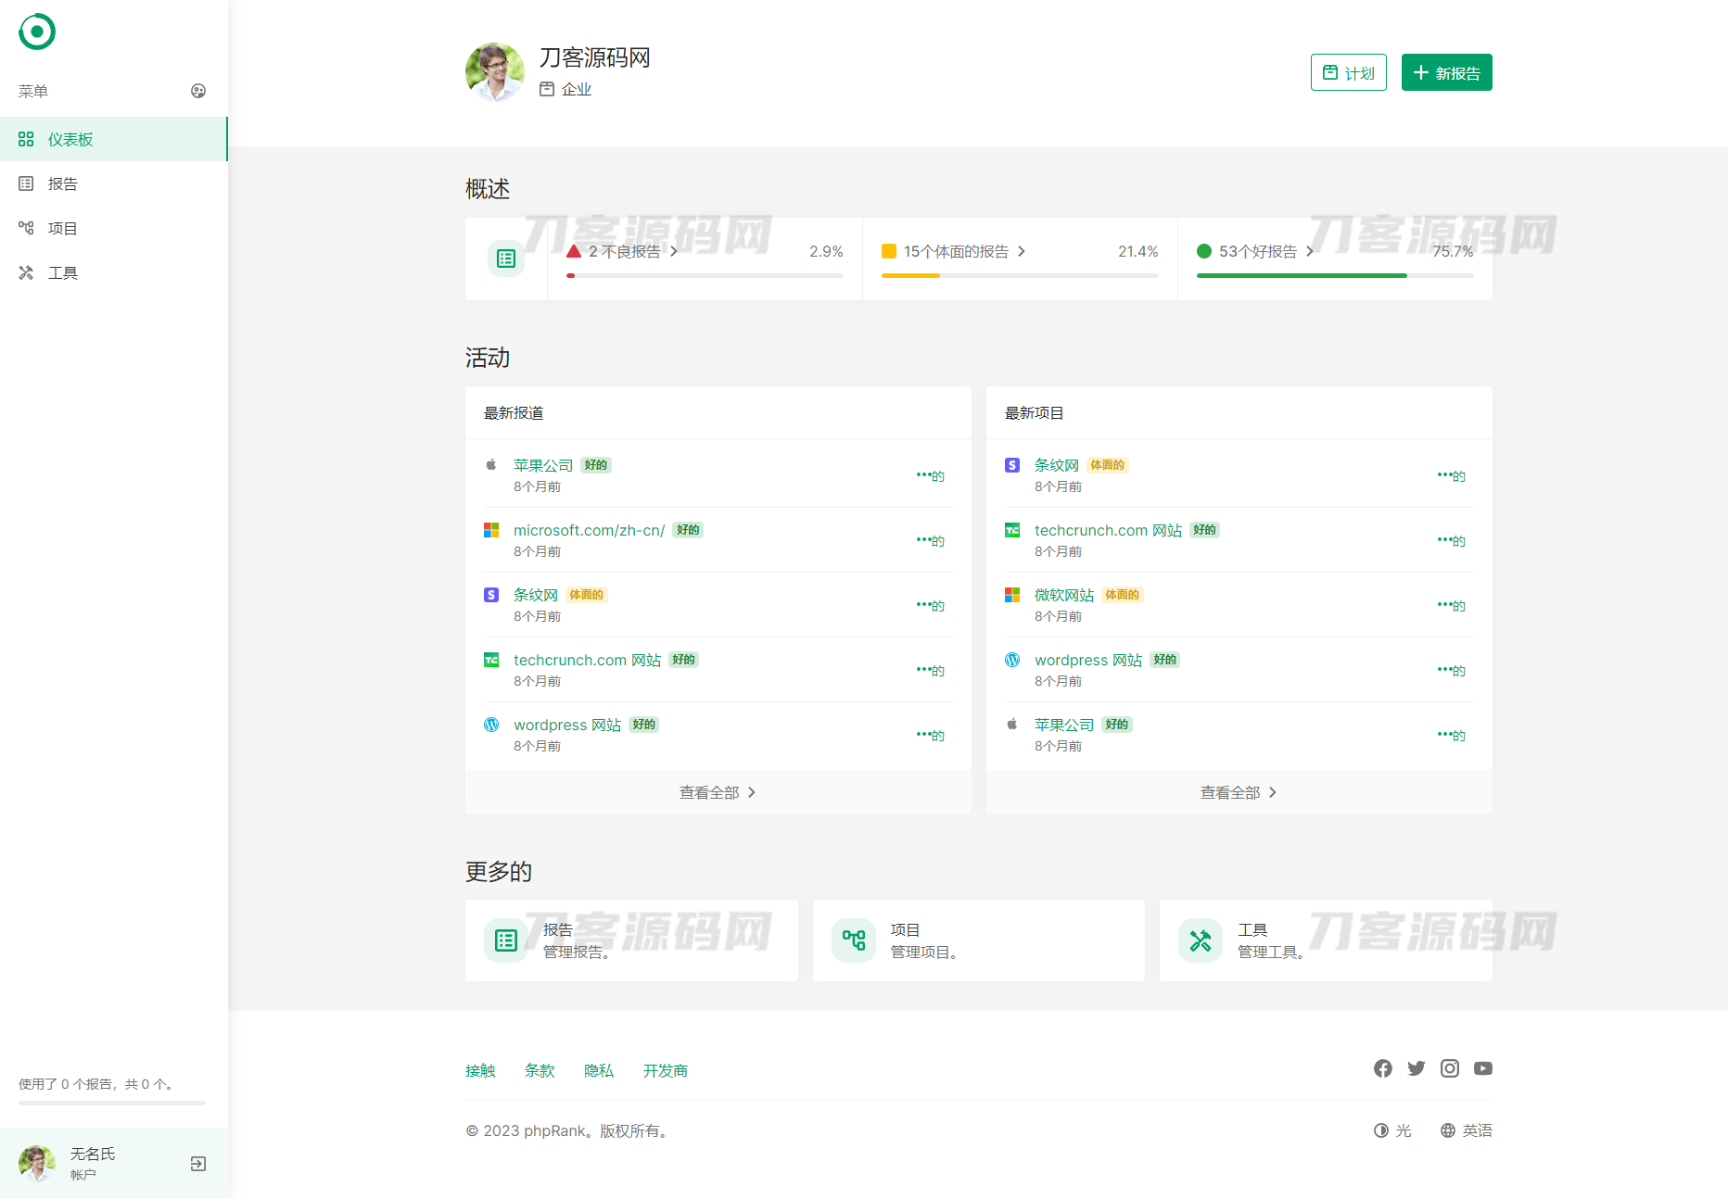
Task: Select the 项目 icon in the sidebar
Action: (x=27, y=228)
